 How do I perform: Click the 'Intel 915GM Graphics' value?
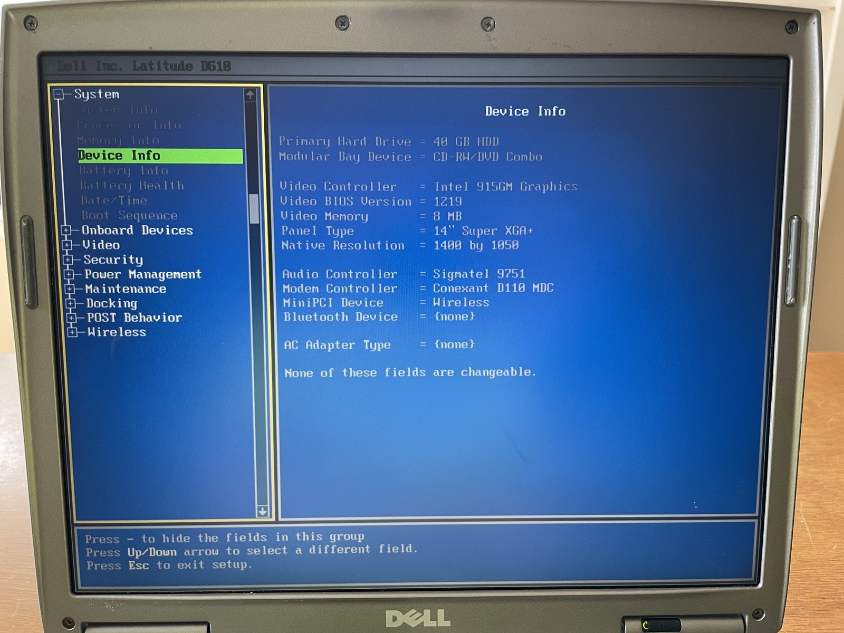tap(506, 187)
